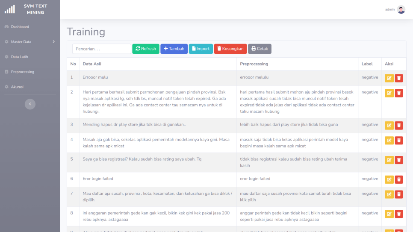Viewport: 413px width, 232px height.
Task: Delete row 8 'ini anggaran pemerintah' entry
Action: coord(399,214)
